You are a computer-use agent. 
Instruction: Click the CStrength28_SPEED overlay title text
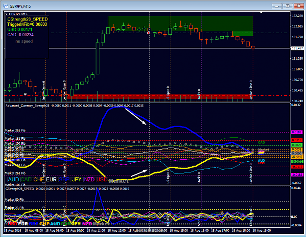point(27,19)
